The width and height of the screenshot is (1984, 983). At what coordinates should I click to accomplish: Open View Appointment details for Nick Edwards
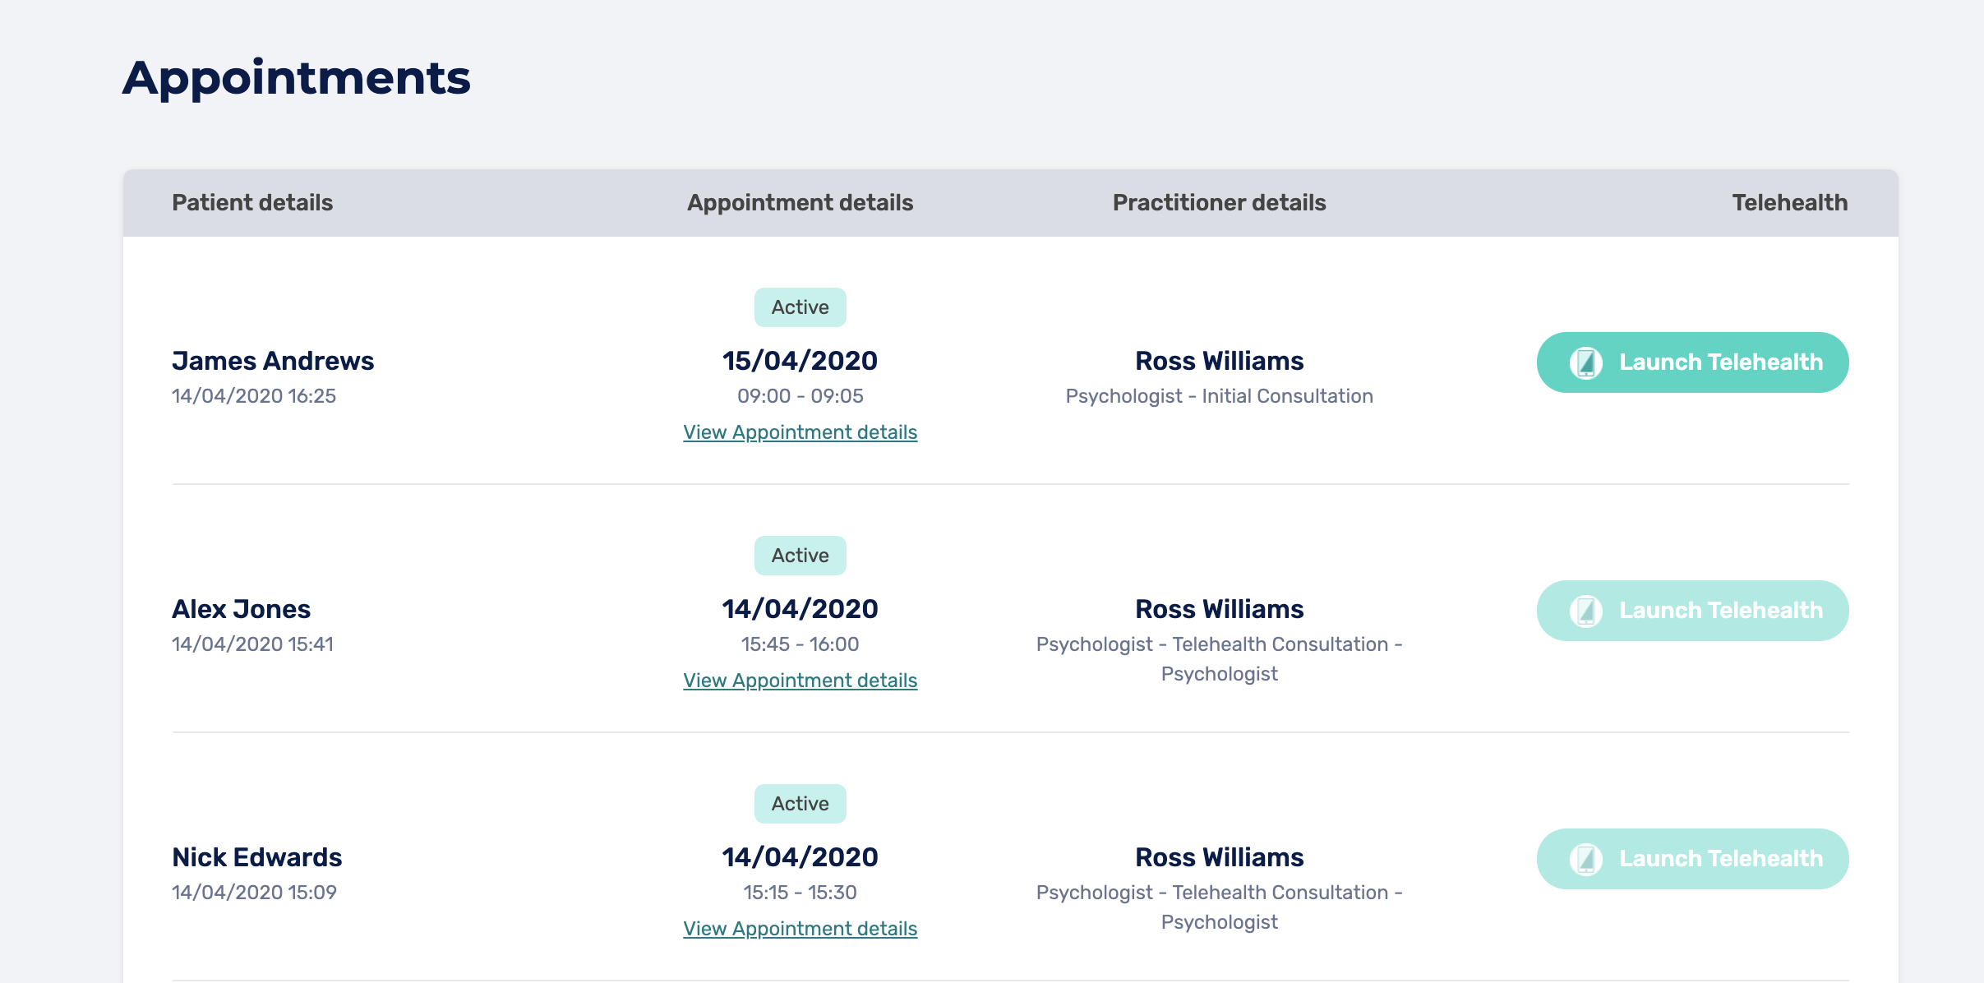[800, 929]
